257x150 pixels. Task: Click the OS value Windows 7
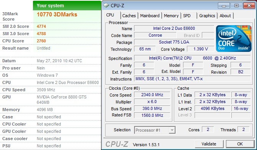[x=47, y=75]
